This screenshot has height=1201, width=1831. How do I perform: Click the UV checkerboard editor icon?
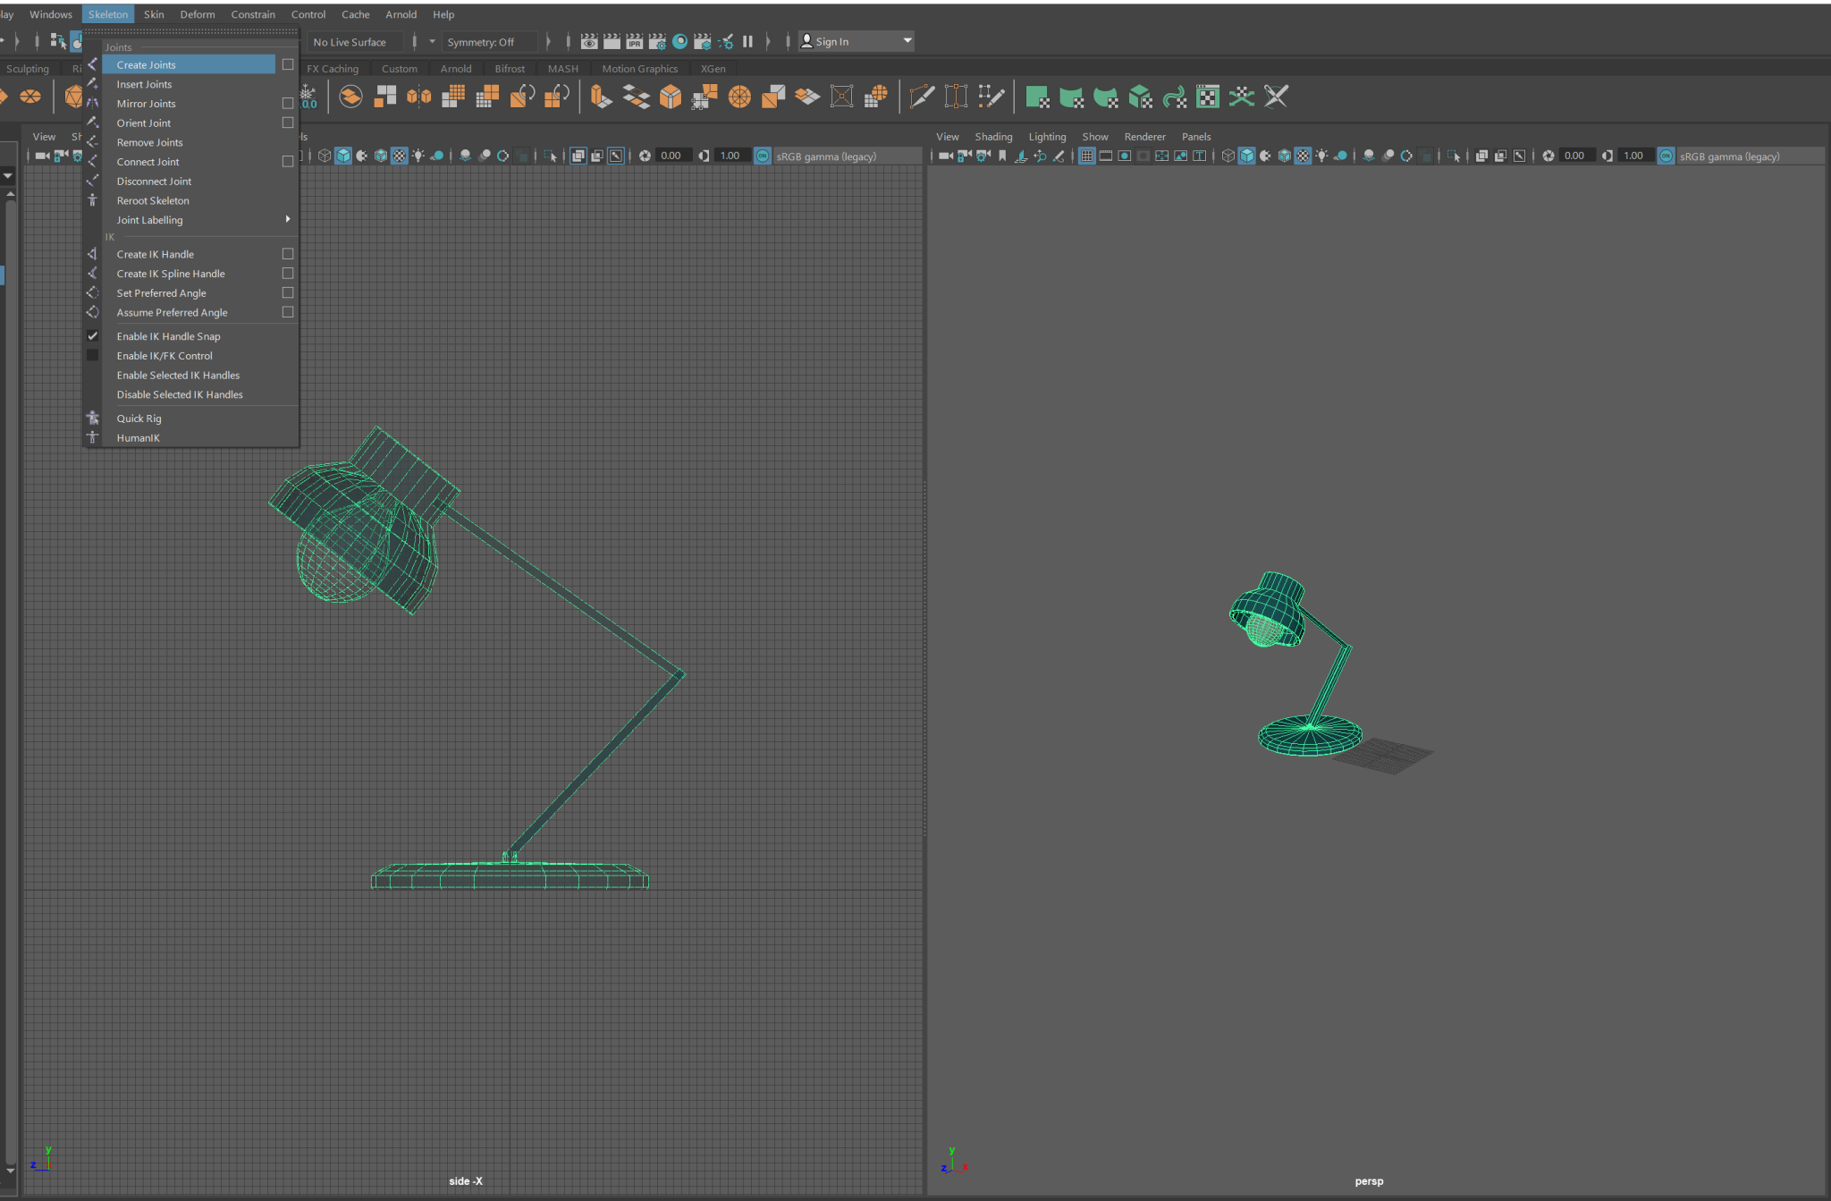coord(1208,97)
